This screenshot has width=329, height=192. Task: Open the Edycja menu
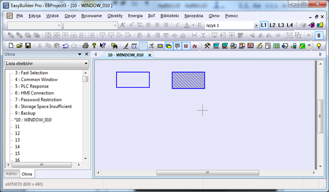pos(34,16)
